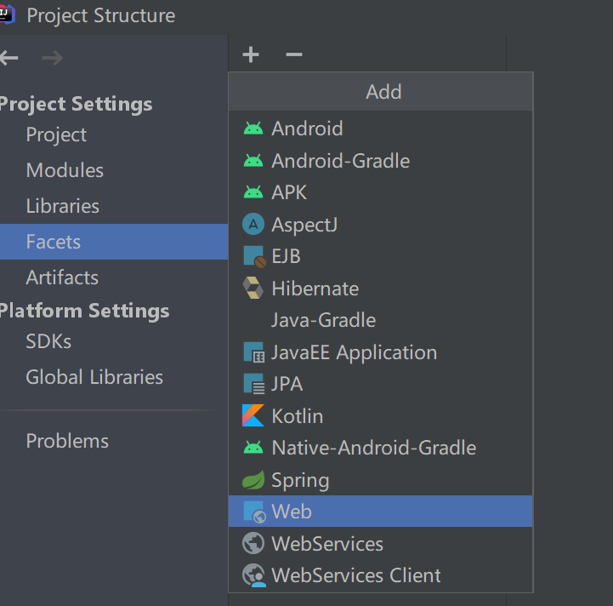Select Android from the Add menu
Viewport: 613px width, 606px height.
[x=307, y=129]
